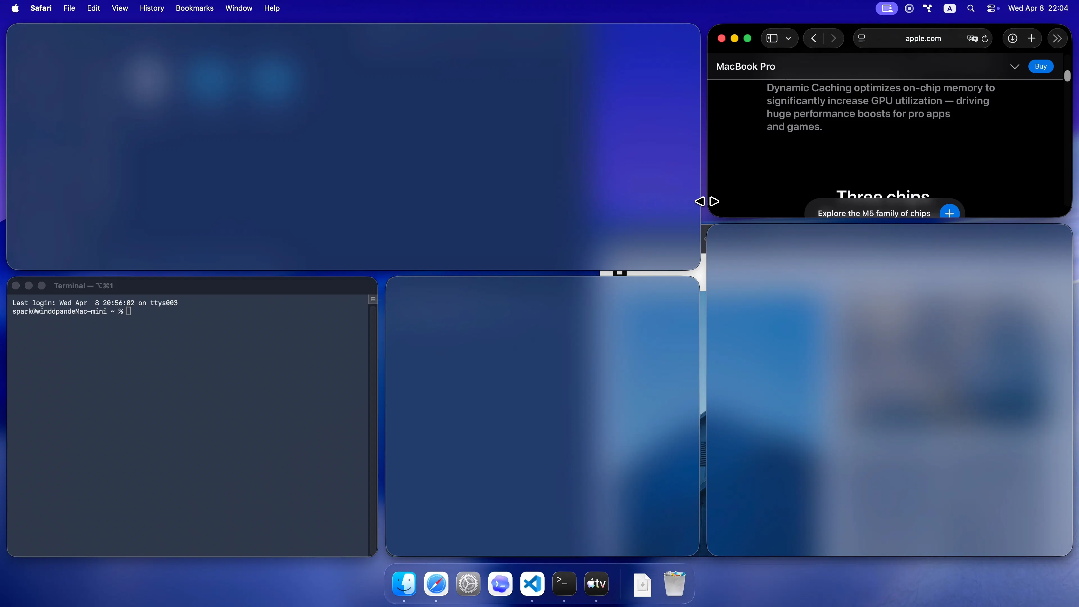The width and height of the screenshot is (1079, 607).
Task: Open a new Safari tab
Action: click(1032, 38)
